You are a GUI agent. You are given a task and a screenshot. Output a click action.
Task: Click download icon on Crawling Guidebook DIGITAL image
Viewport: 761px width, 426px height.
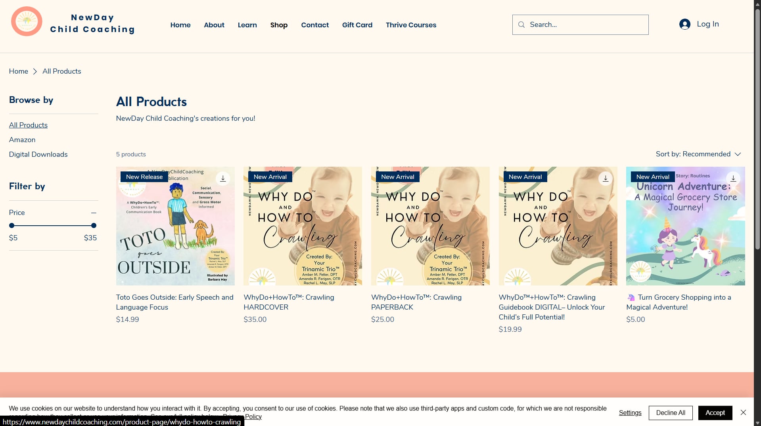pos(605,179)
